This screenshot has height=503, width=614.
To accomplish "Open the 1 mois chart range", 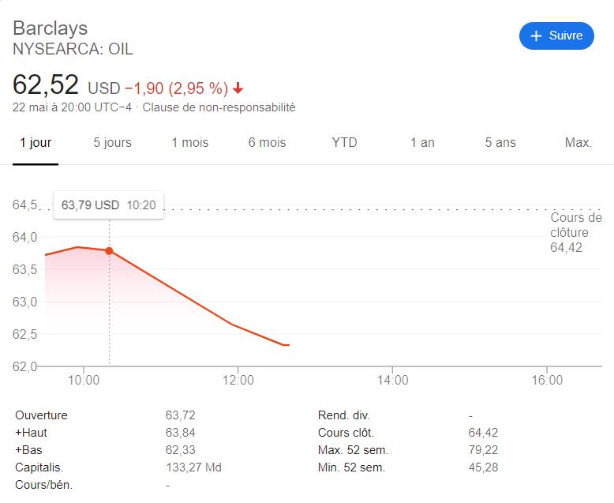I will 190,143.
